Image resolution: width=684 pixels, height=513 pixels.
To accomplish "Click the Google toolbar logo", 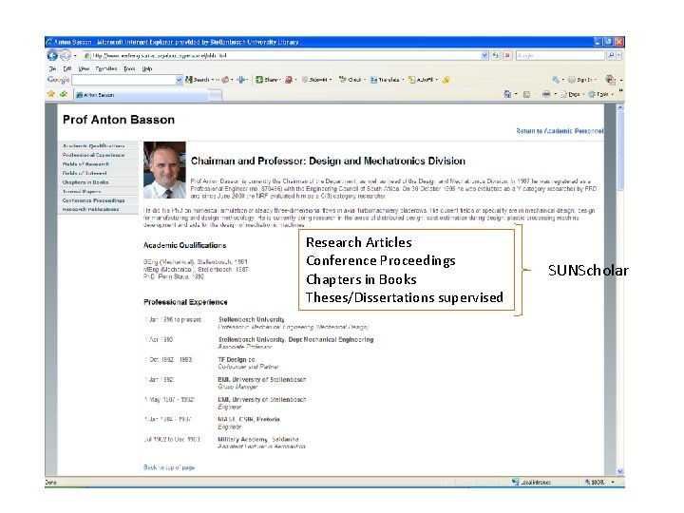I will coord(59,80).
